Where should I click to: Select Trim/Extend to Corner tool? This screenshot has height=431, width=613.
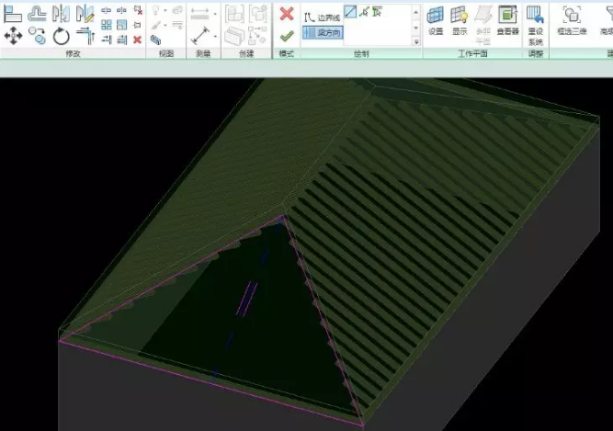tap(85, 36)
